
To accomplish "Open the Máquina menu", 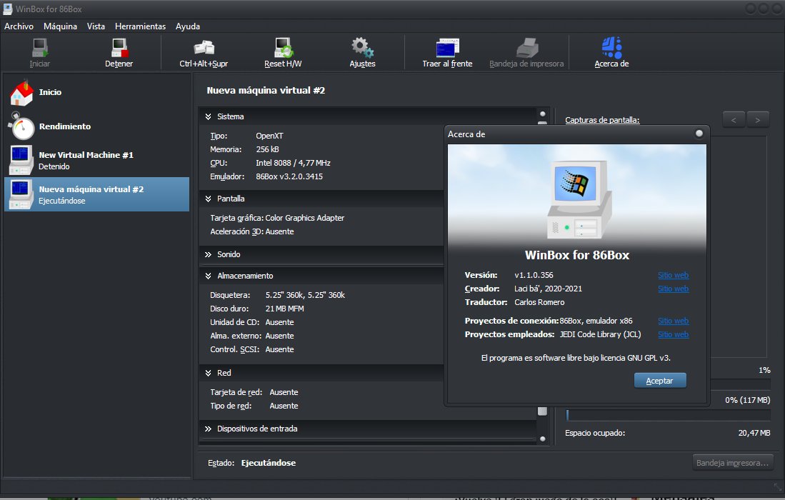I will coord(60,26).
